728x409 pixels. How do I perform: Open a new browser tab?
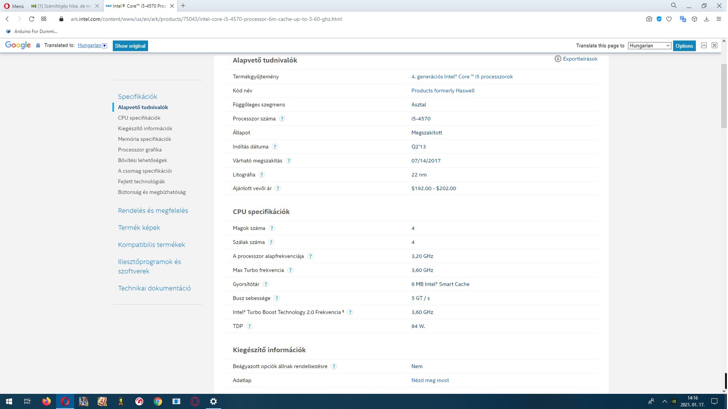point(183,6)
